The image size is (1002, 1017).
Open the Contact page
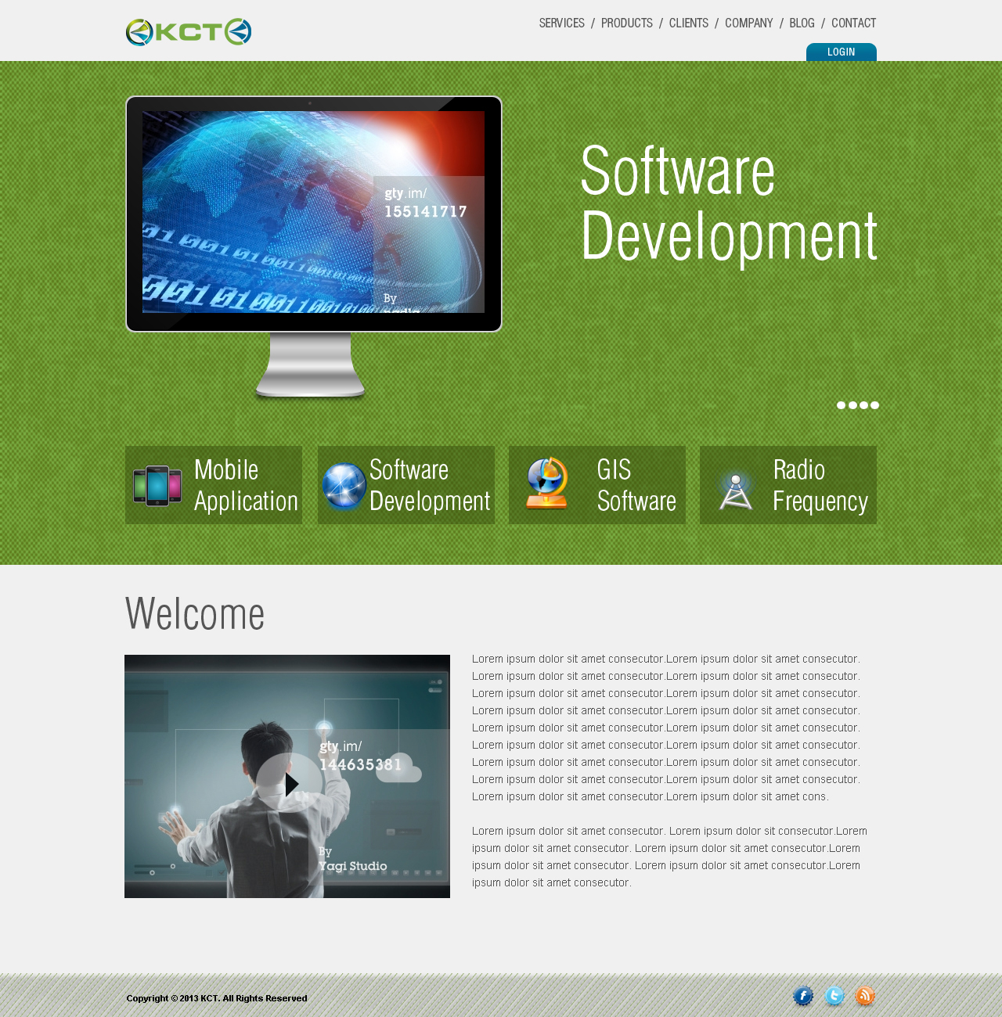tap(854, 23)
